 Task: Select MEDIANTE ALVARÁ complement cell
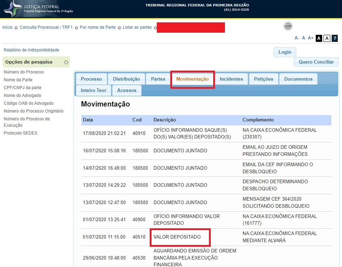(280, 237)
